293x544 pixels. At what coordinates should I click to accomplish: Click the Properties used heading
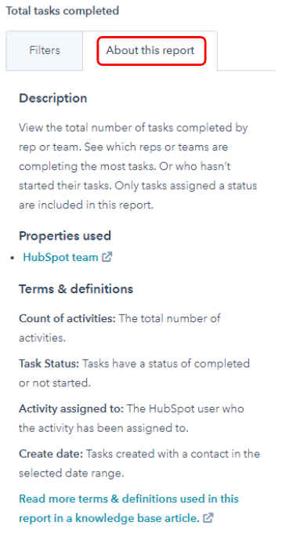[x=65, y=236]
